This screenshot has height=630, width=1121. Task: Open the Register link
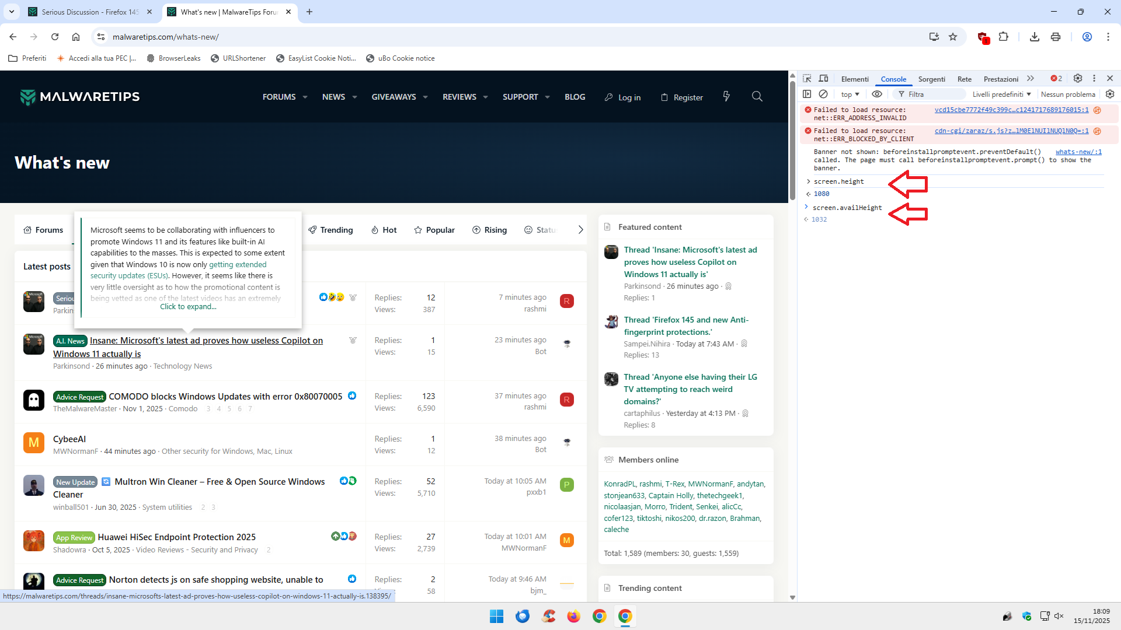pyautogui.click(x=681, y=97)
